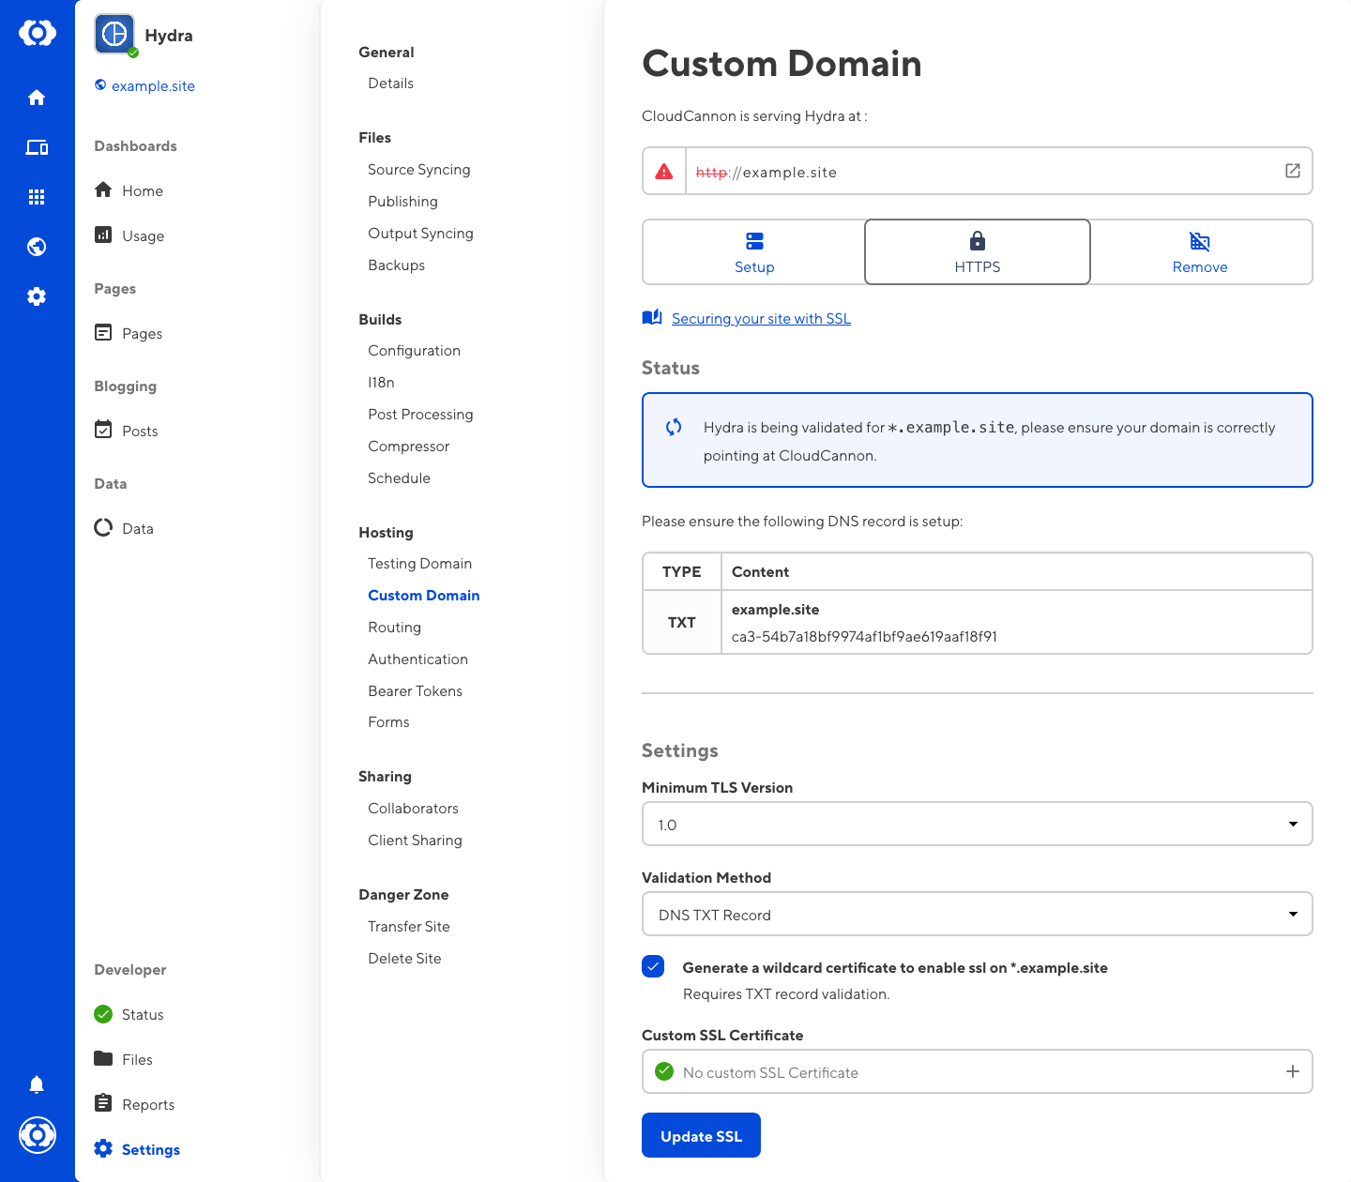Open I18n build settings
Image resolution: width=1351 pixels, height=1182 pixels.
coord(381,383)
